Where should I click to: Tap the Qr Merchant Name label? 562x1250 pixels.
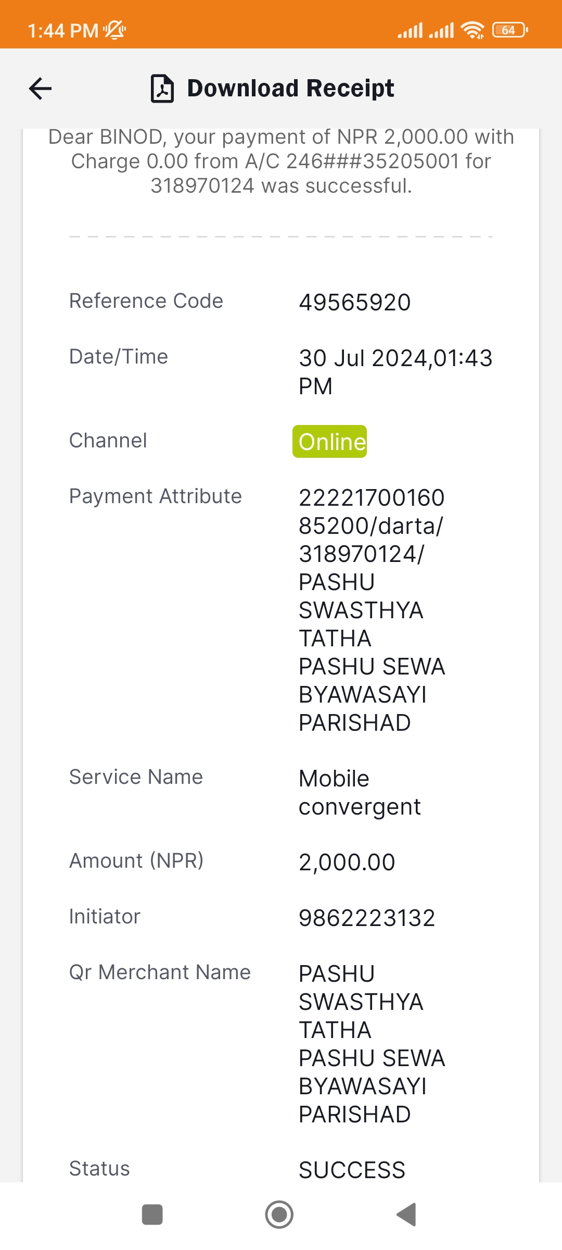tap(160, 972)
